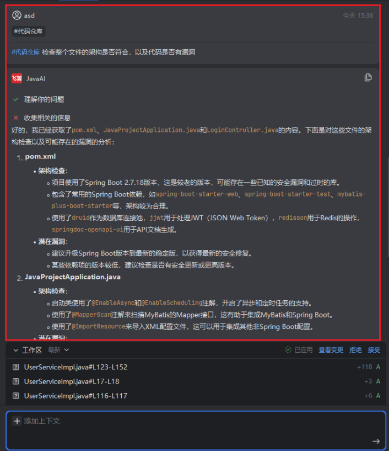Click file icon beside UserServiceImpl.java#L116-L117
Viewport: 389px width, 451px height.
pyautogui.click(x=16, y=396)
